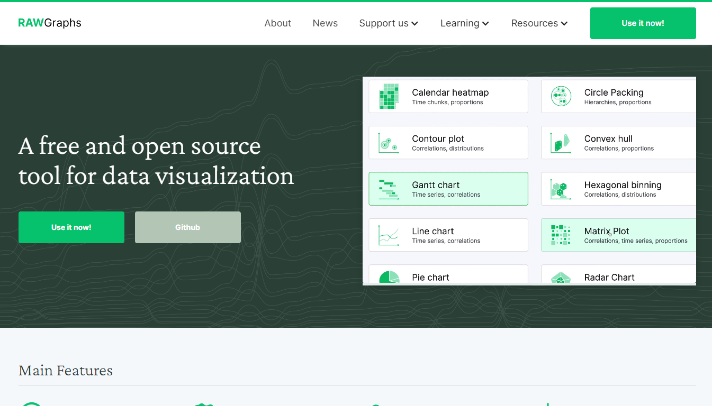Click the Main Features heading

tap(66, 371)
